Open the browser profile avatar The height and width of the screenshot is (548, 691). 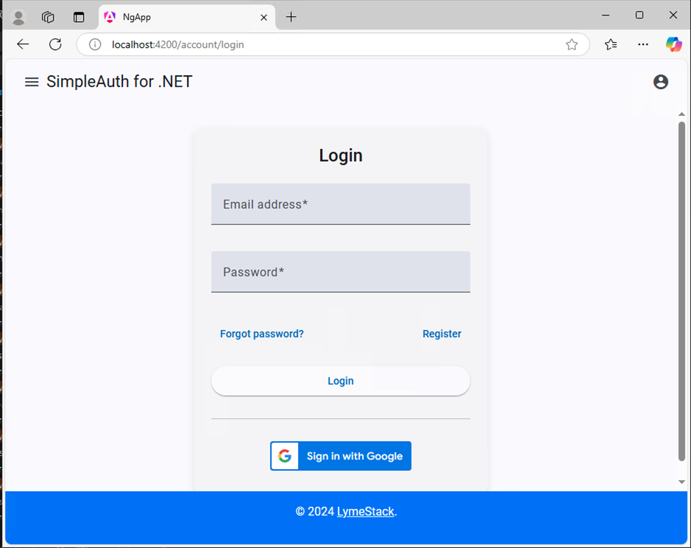click(18, 17)
